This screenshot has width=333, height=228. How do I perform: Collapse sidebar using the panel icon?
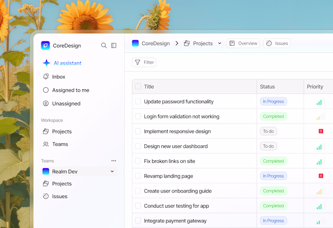point(114,46)
